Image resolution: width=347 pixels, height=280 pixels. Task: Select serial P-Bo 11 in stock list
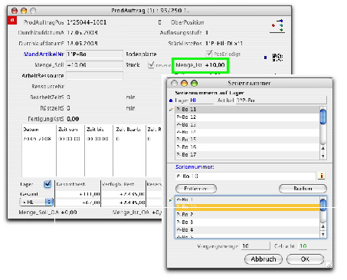[247, 110]
